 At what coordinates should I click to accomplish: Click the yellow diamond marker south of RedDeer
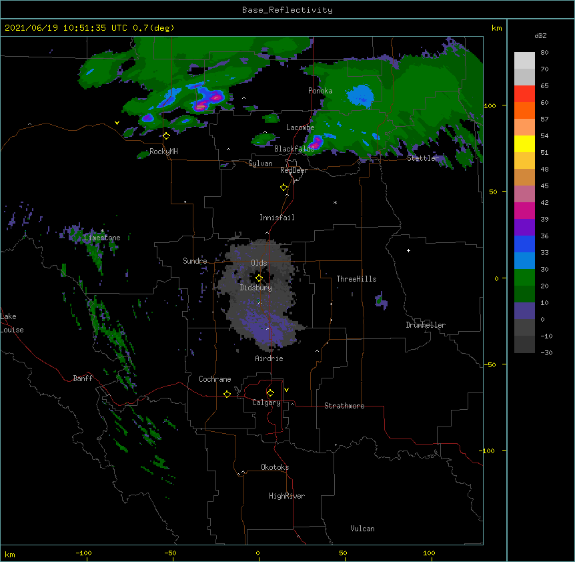point(284,188)
